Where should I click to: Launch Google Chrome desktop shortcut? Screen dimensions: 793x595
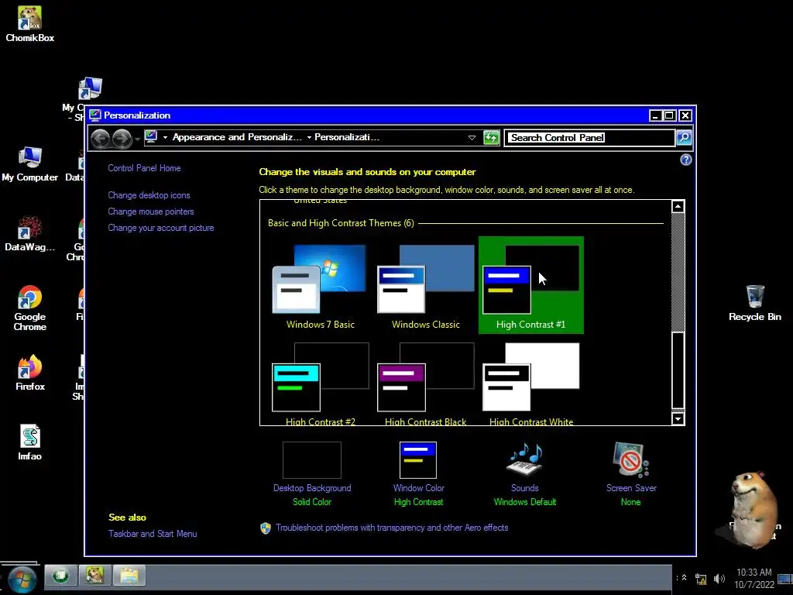click(x=29, y=308)
